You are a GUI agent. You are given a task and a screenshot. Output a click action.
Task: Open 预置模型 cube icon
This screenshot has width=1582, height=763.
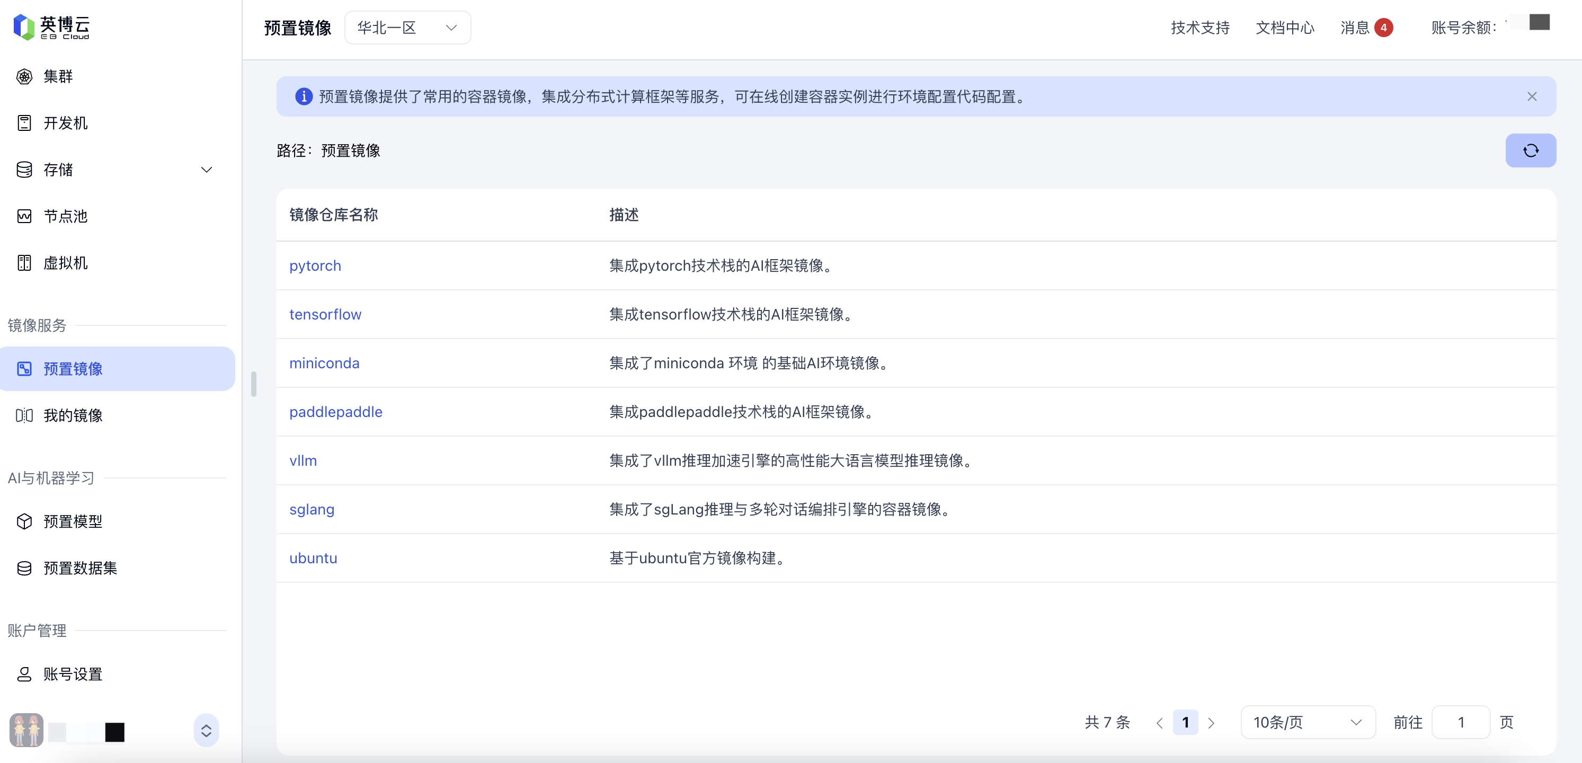[x=24, y=521]
